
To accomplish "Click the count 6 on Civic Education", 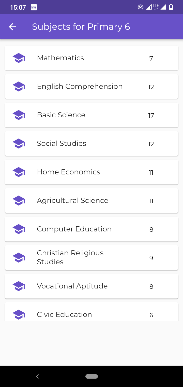I will click(x=151, y=315).
